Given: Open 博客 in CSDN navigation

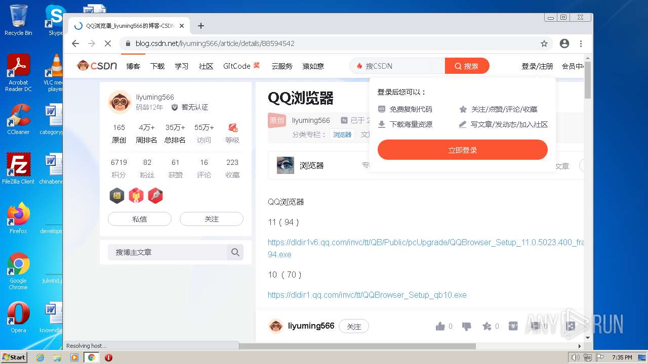Looking at the screenshot, I should tap(133, 66).
